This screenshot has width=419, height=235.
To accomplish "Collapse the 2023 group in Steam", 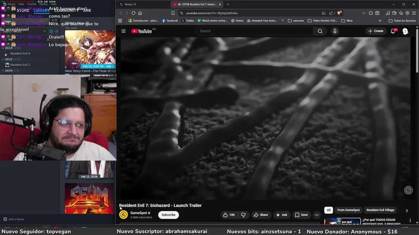I will pos(3,48).
